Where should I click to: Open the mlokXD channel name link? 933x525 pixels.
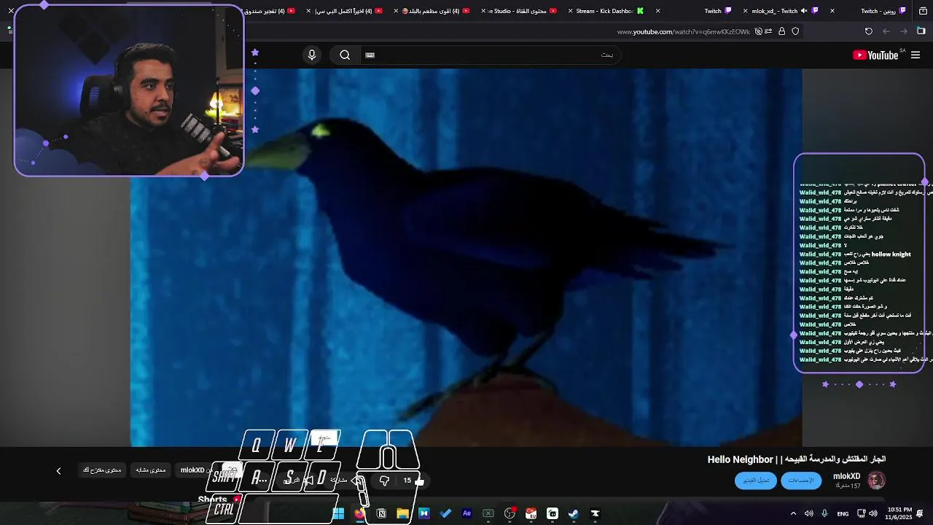coord(847,476)
